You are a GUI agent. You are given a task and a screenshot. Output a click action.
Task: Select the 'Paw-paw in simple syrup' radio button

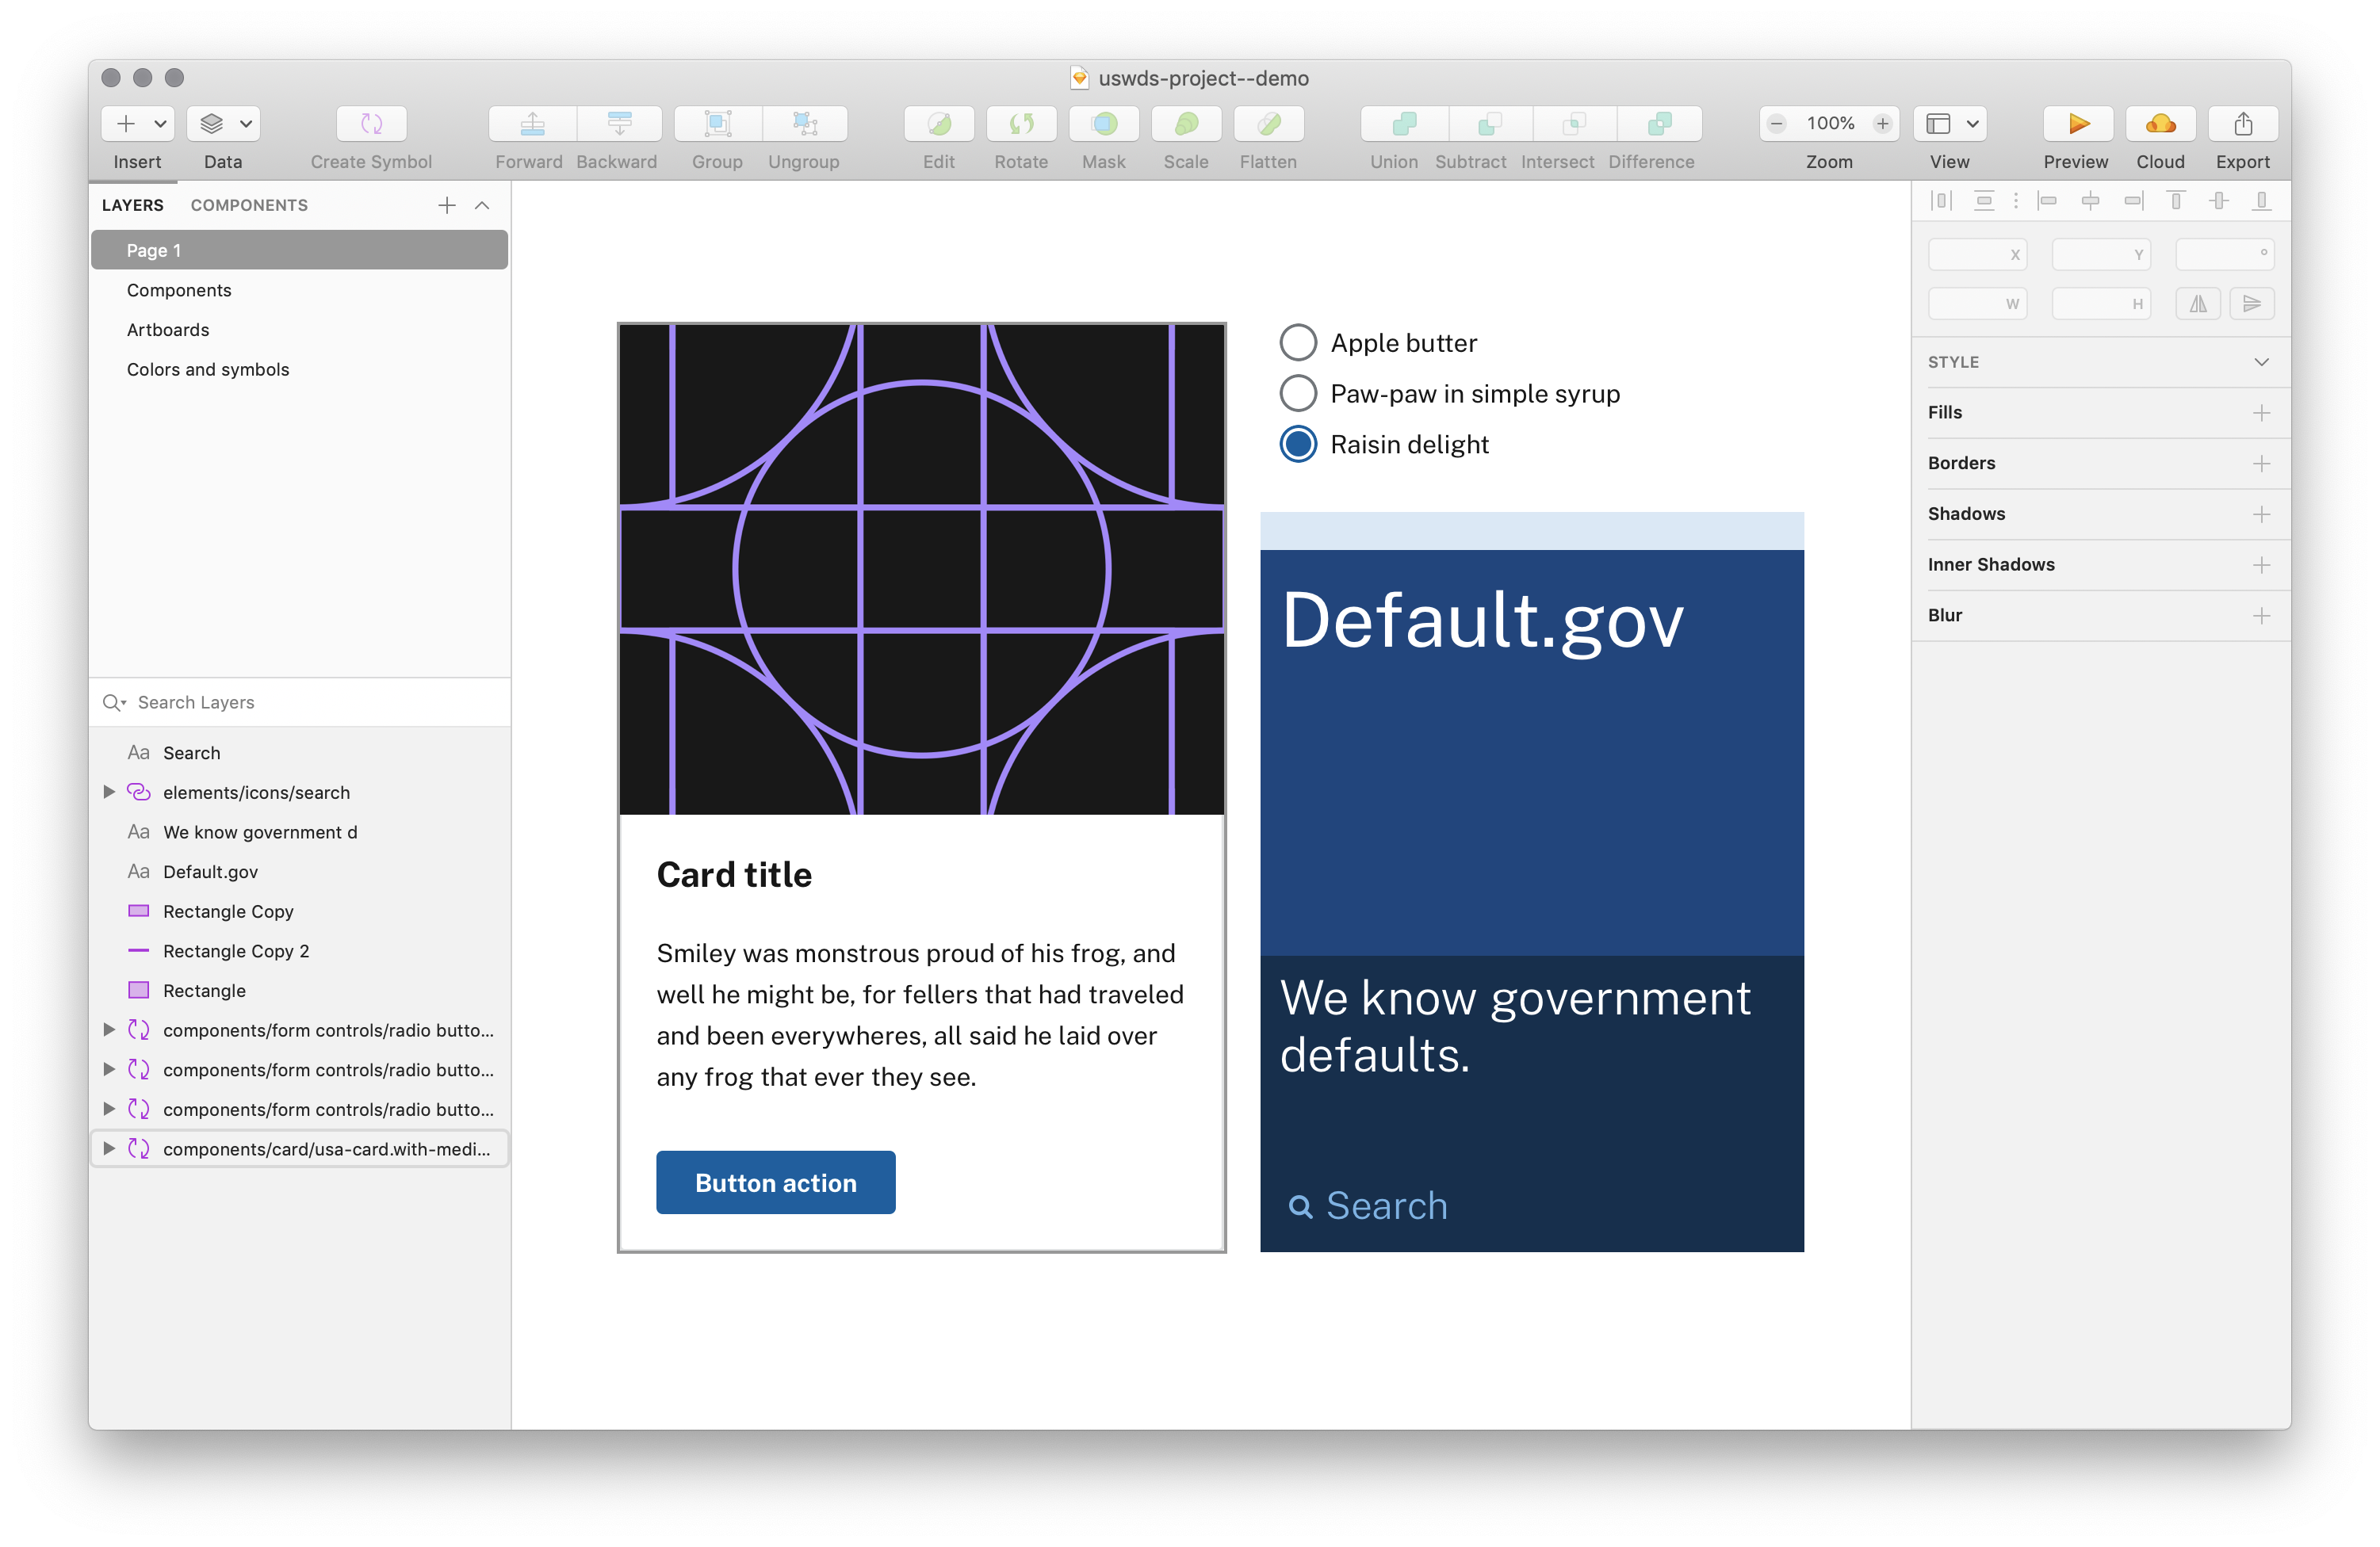point(1299,394)
